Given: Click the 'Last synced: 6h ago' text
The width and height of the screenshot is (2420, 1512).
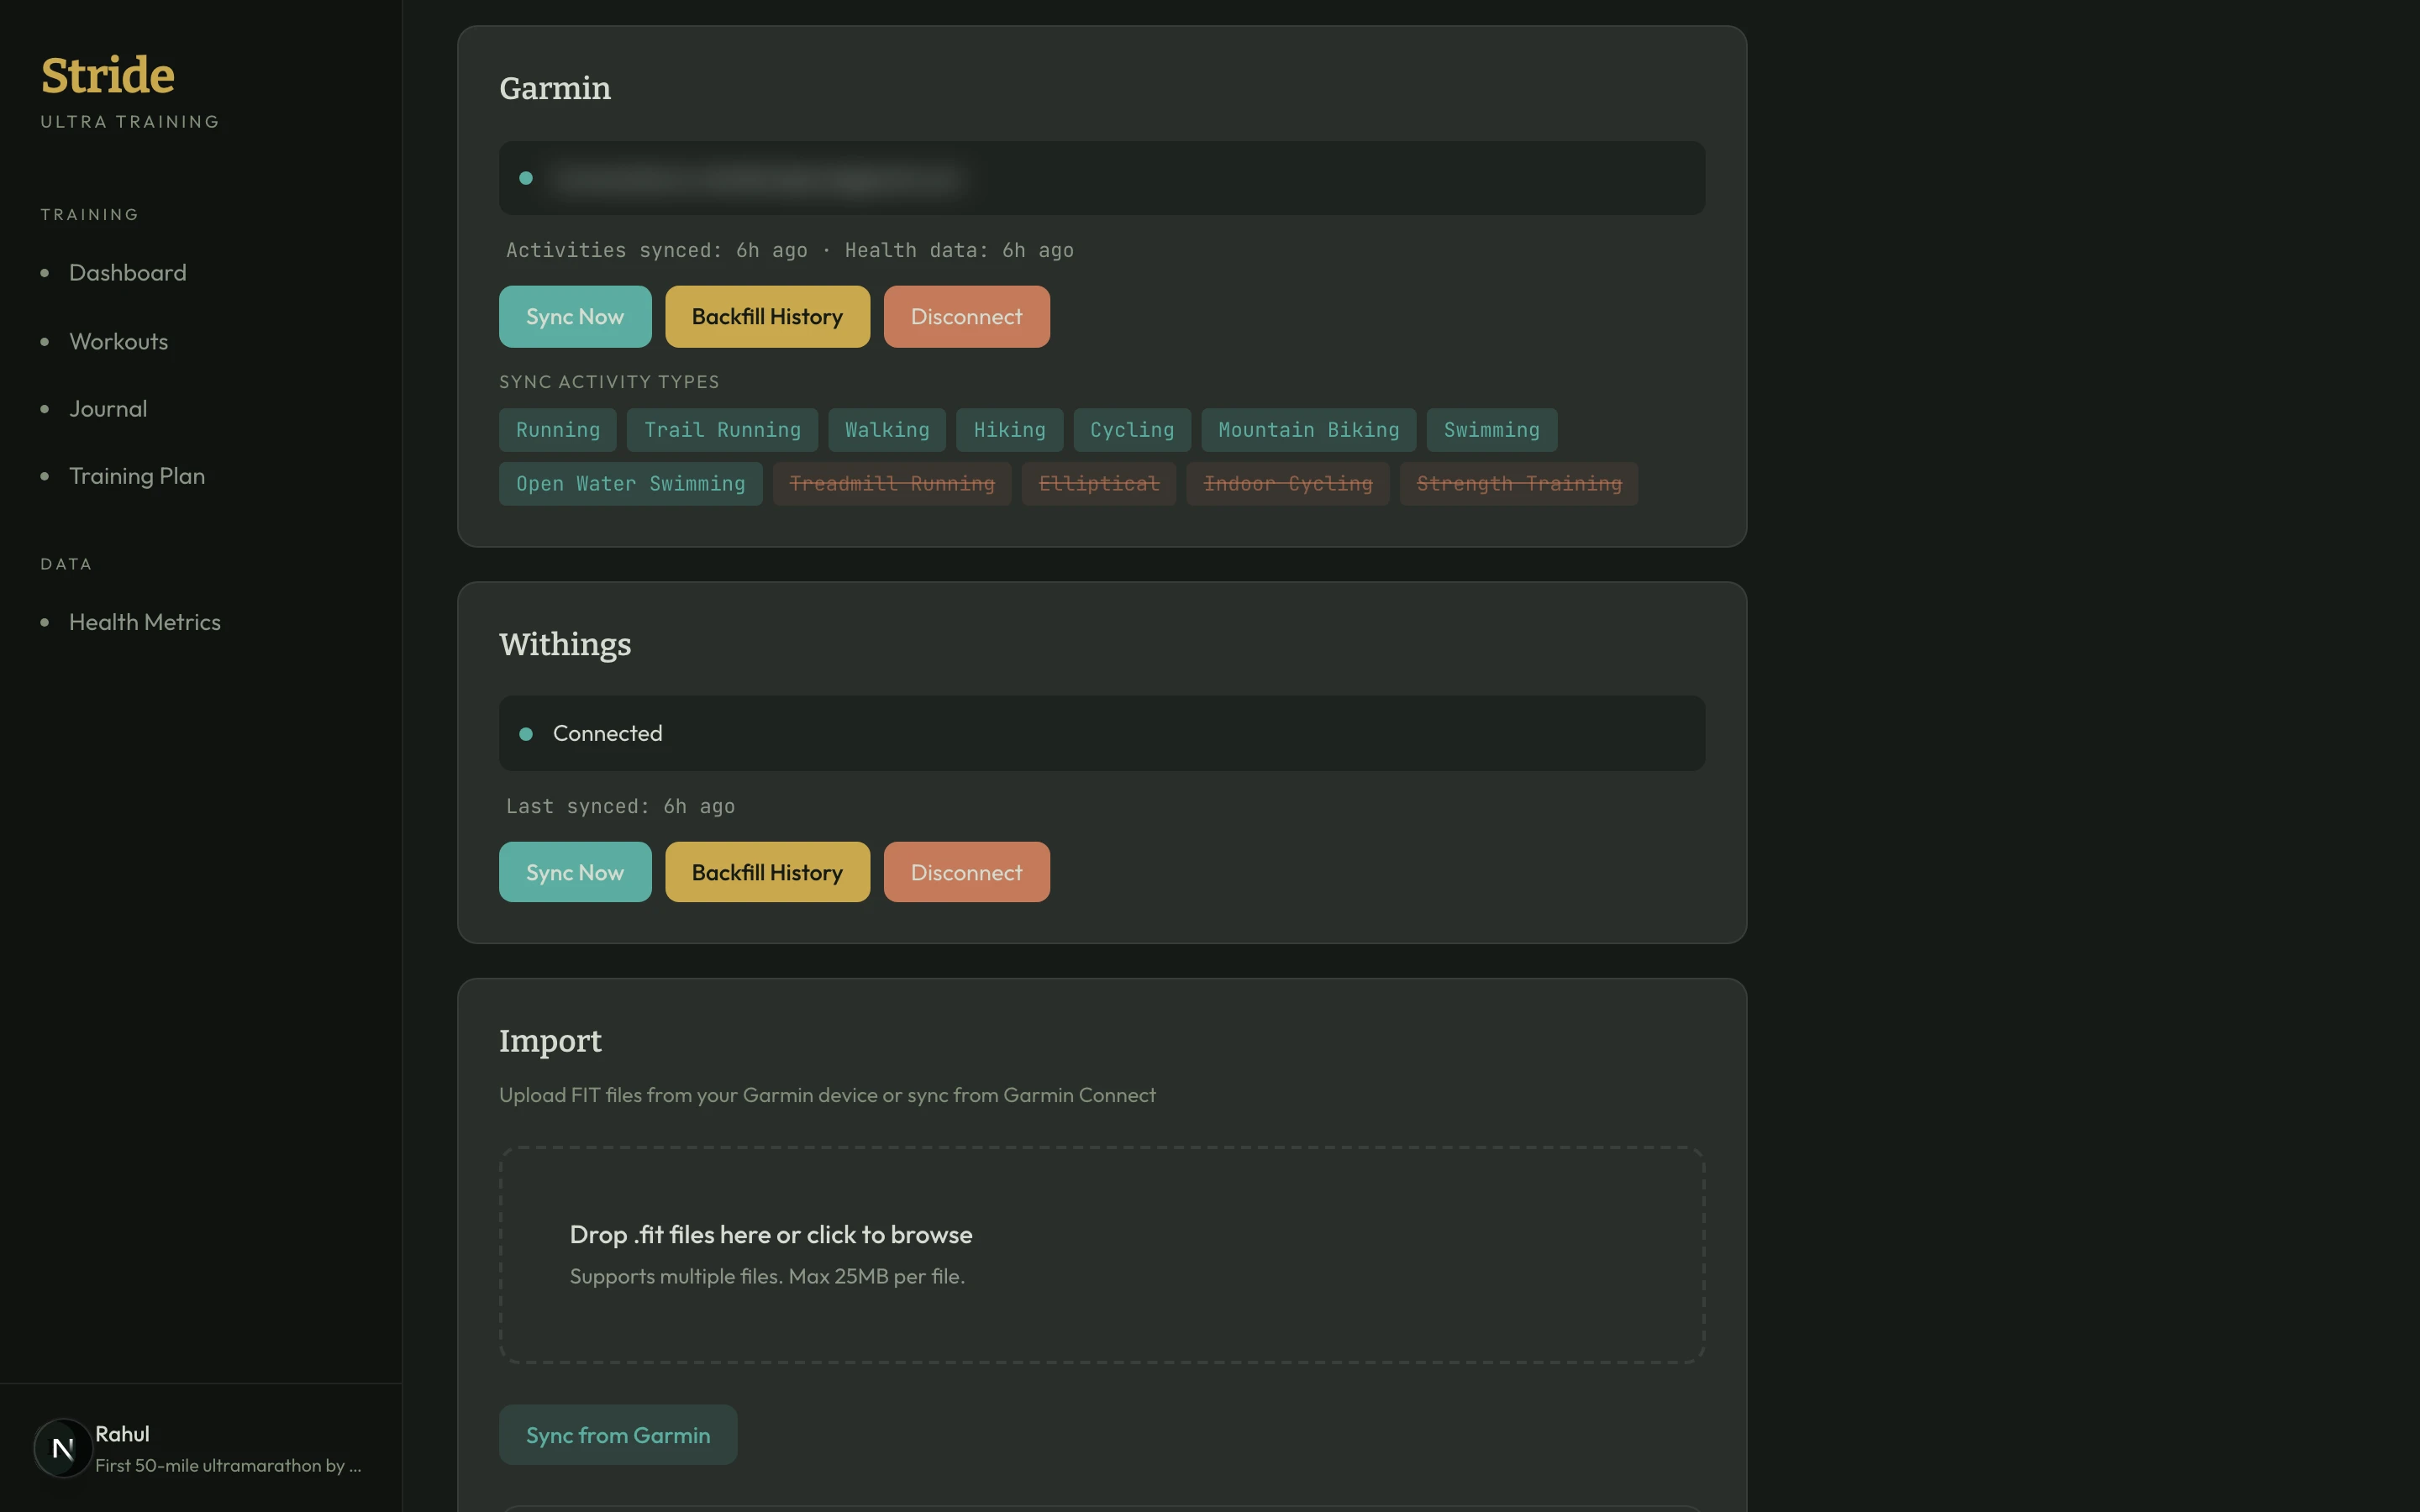Looking at the screenshot, I should [x=620, y=807].
